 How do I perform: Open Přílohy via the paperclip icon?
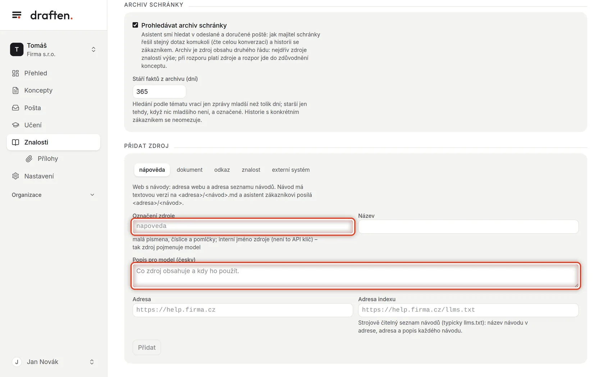coord(29,159)
